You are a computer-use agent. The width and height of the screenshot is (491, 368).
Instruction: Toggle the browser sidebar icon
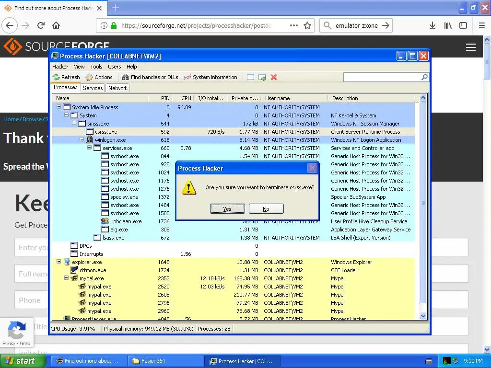463,26
